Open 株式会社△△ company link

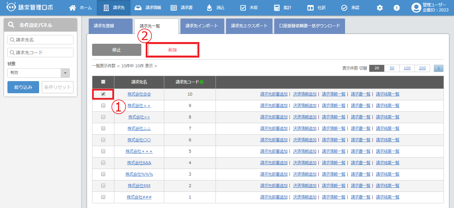point(139,129)
